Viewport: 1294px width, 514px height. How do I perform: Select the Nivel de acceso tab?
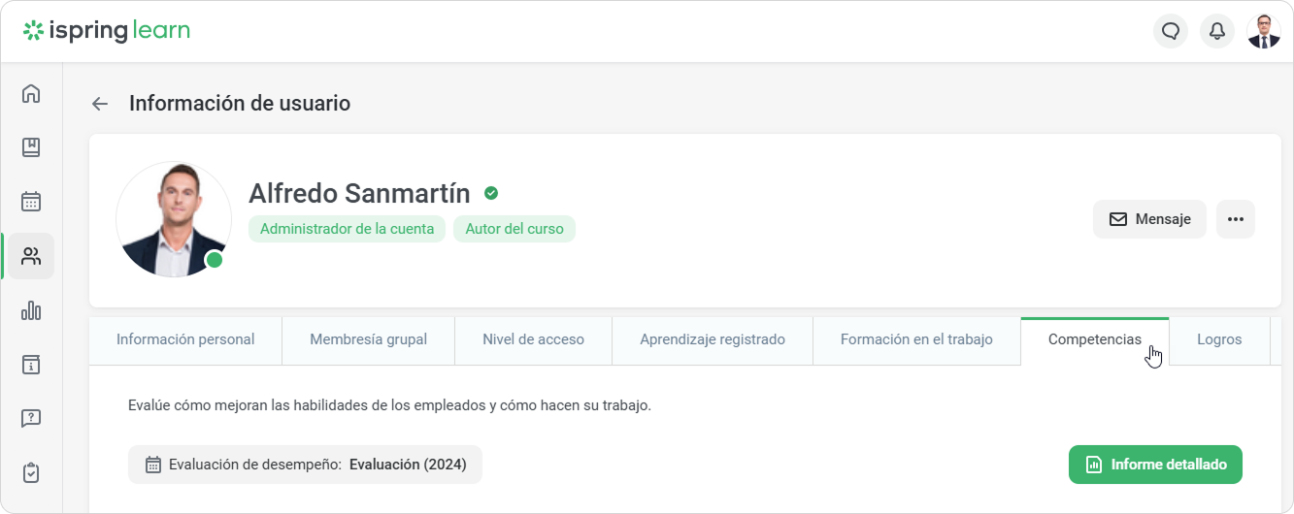click(533, 339)
